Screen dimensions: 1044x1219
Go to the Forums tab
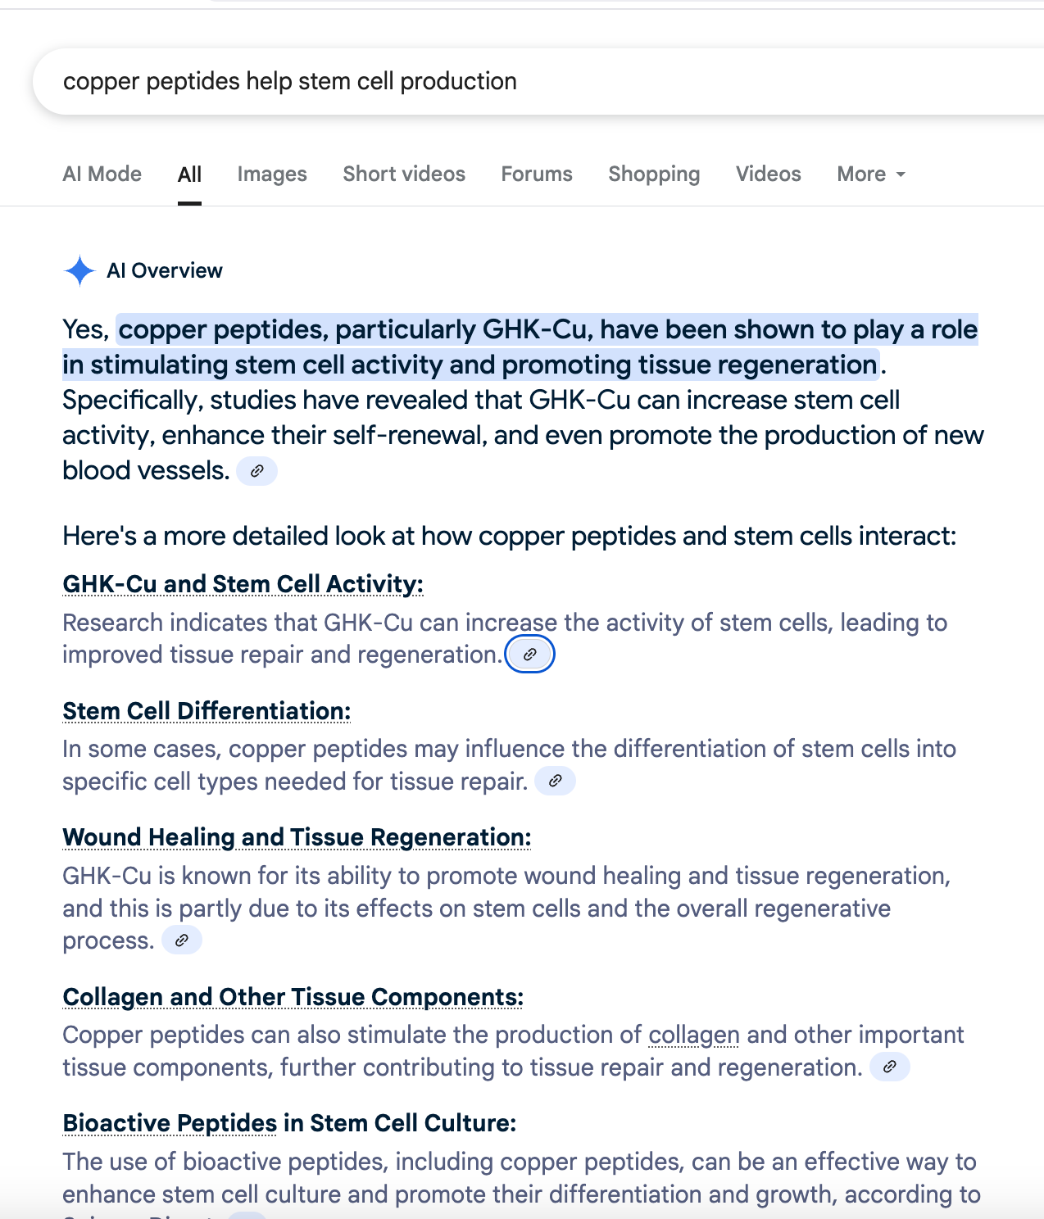[537, 174]
